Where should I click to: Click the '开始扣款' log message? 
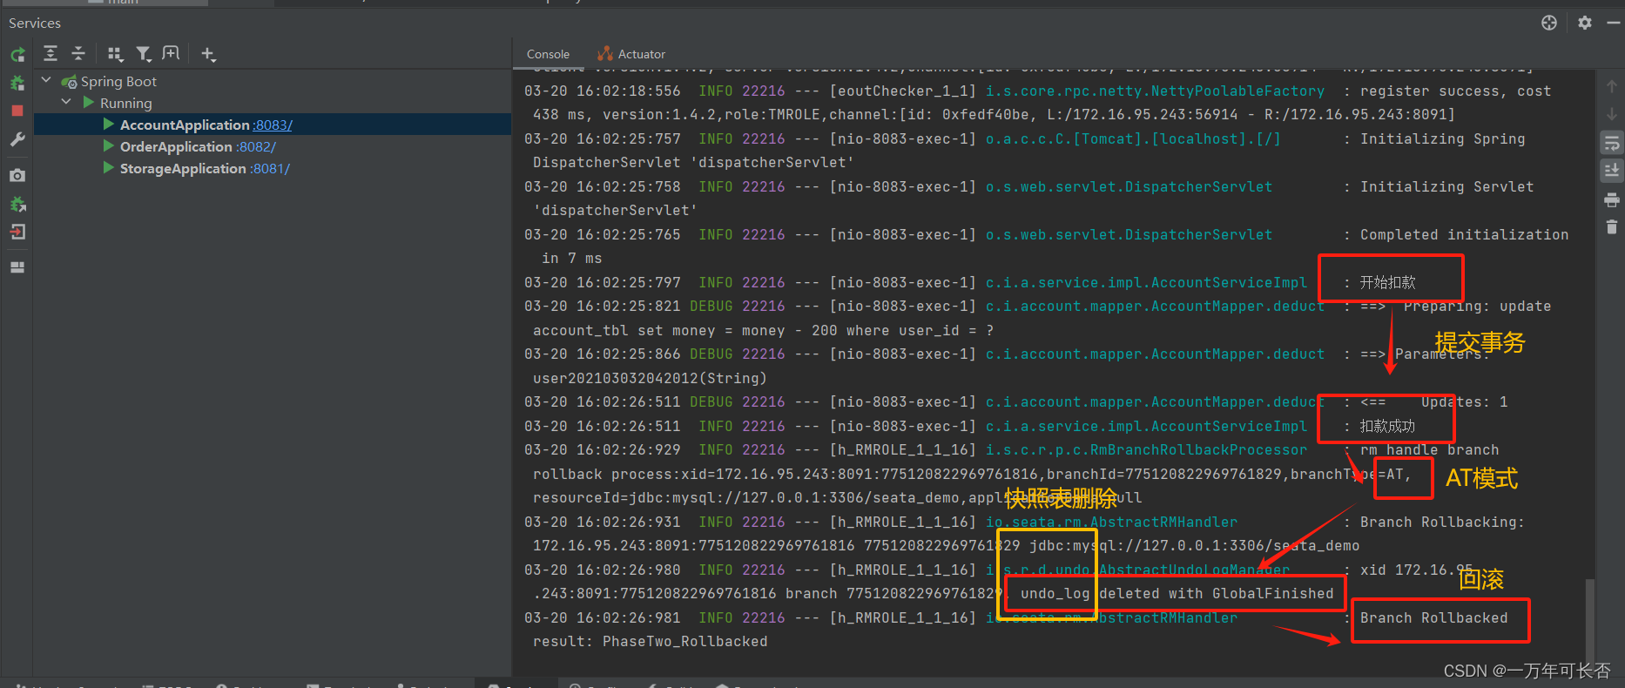[1387, 283]
